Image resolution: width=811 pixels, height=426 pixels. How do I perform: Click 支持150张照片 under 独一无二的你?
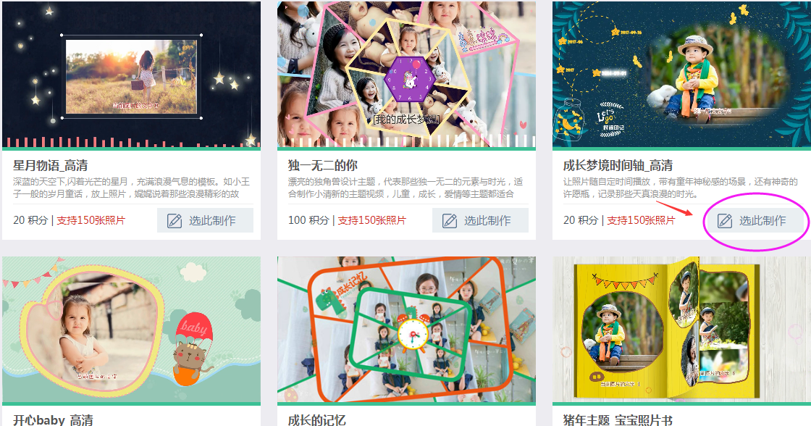372,220
